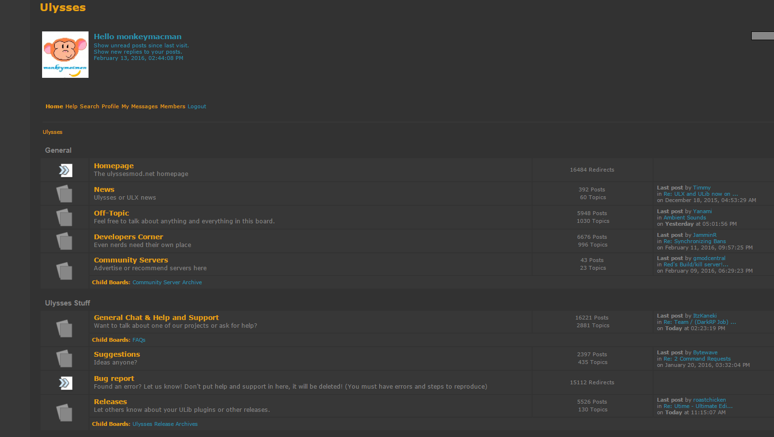This screenshot has width=774, height=437.
Task: Open 'Red's Build/kill server!...' post
Action: point(696,264)
